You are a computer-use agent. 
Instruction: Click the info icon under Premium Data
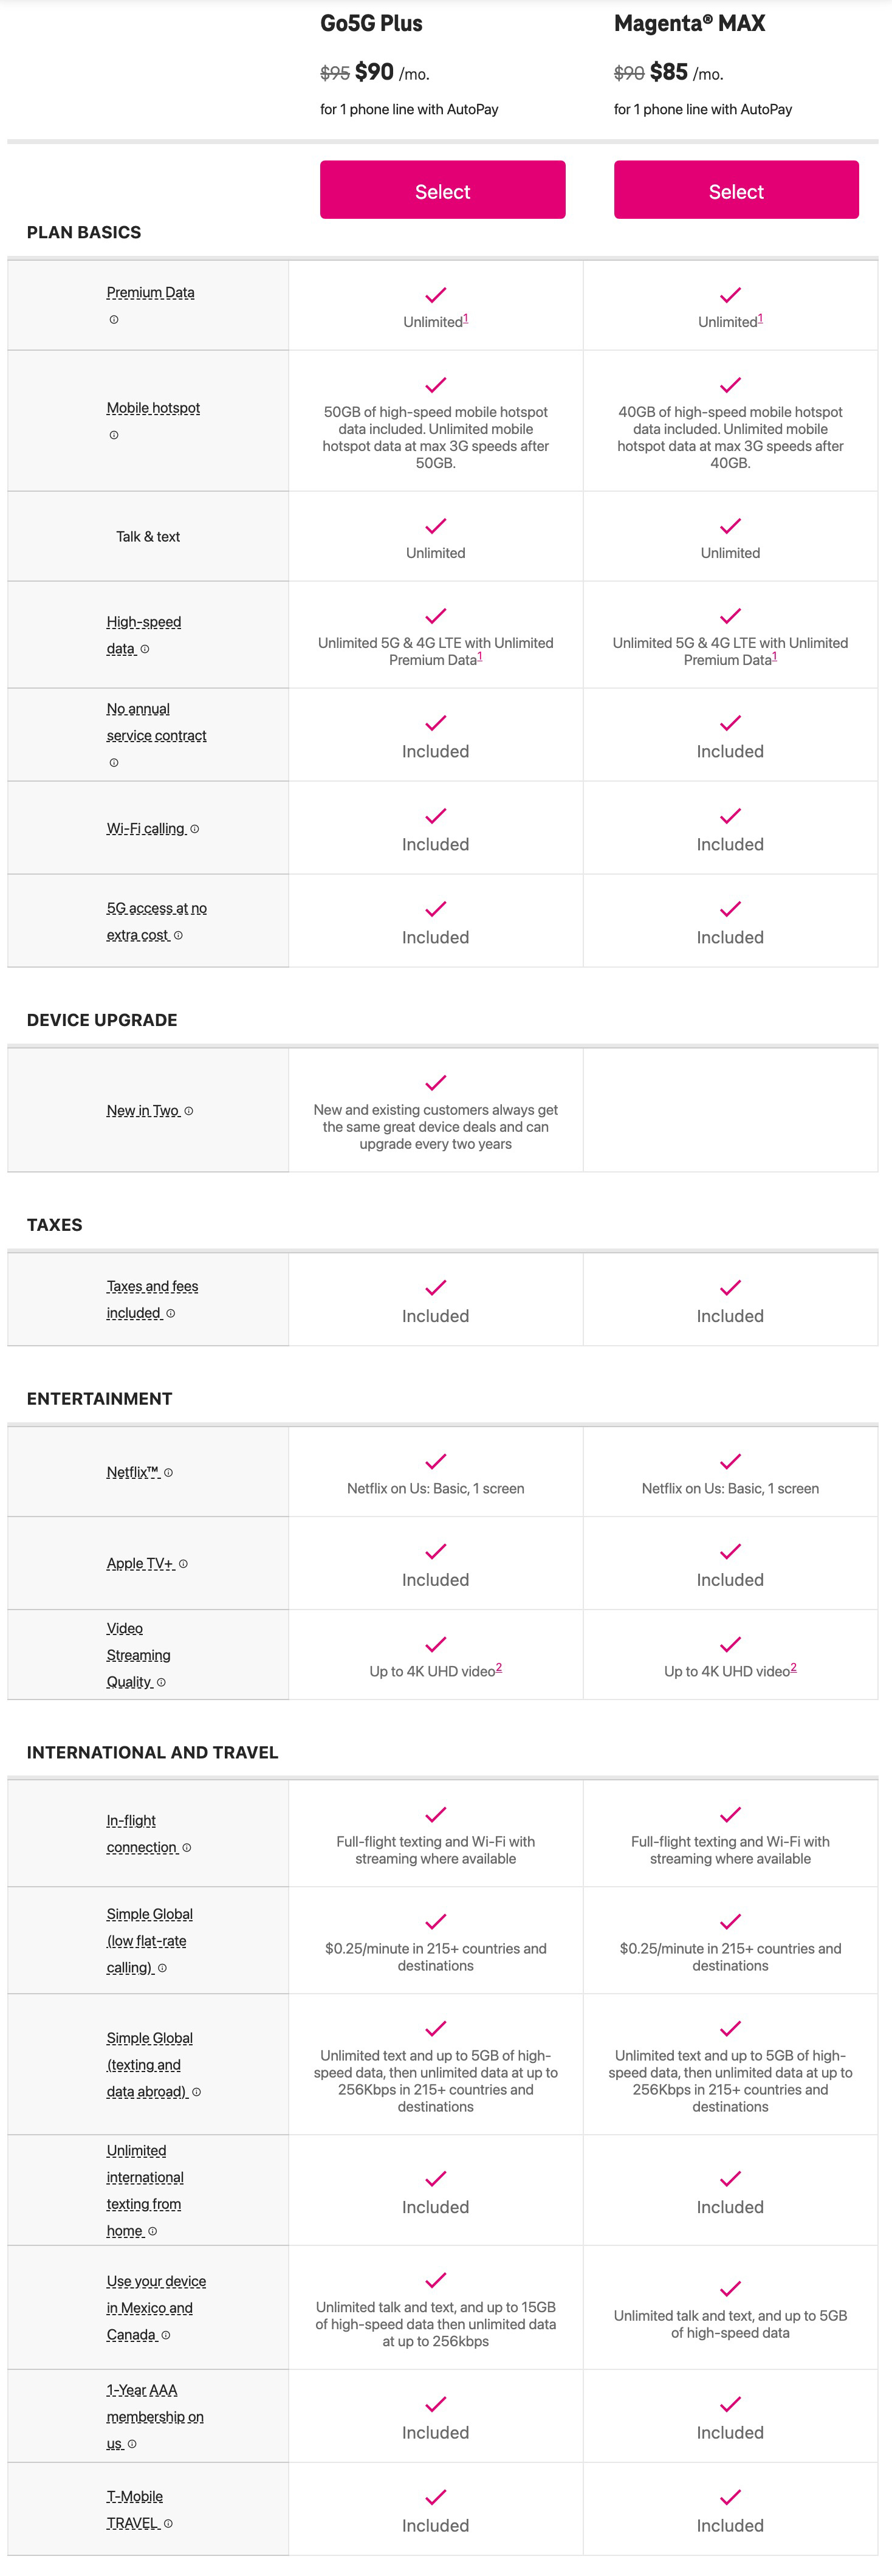coord(114,320)
